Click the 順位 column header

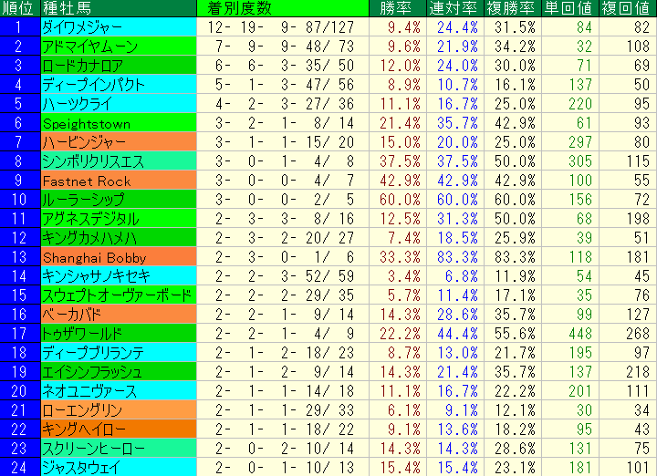(20, 8)
